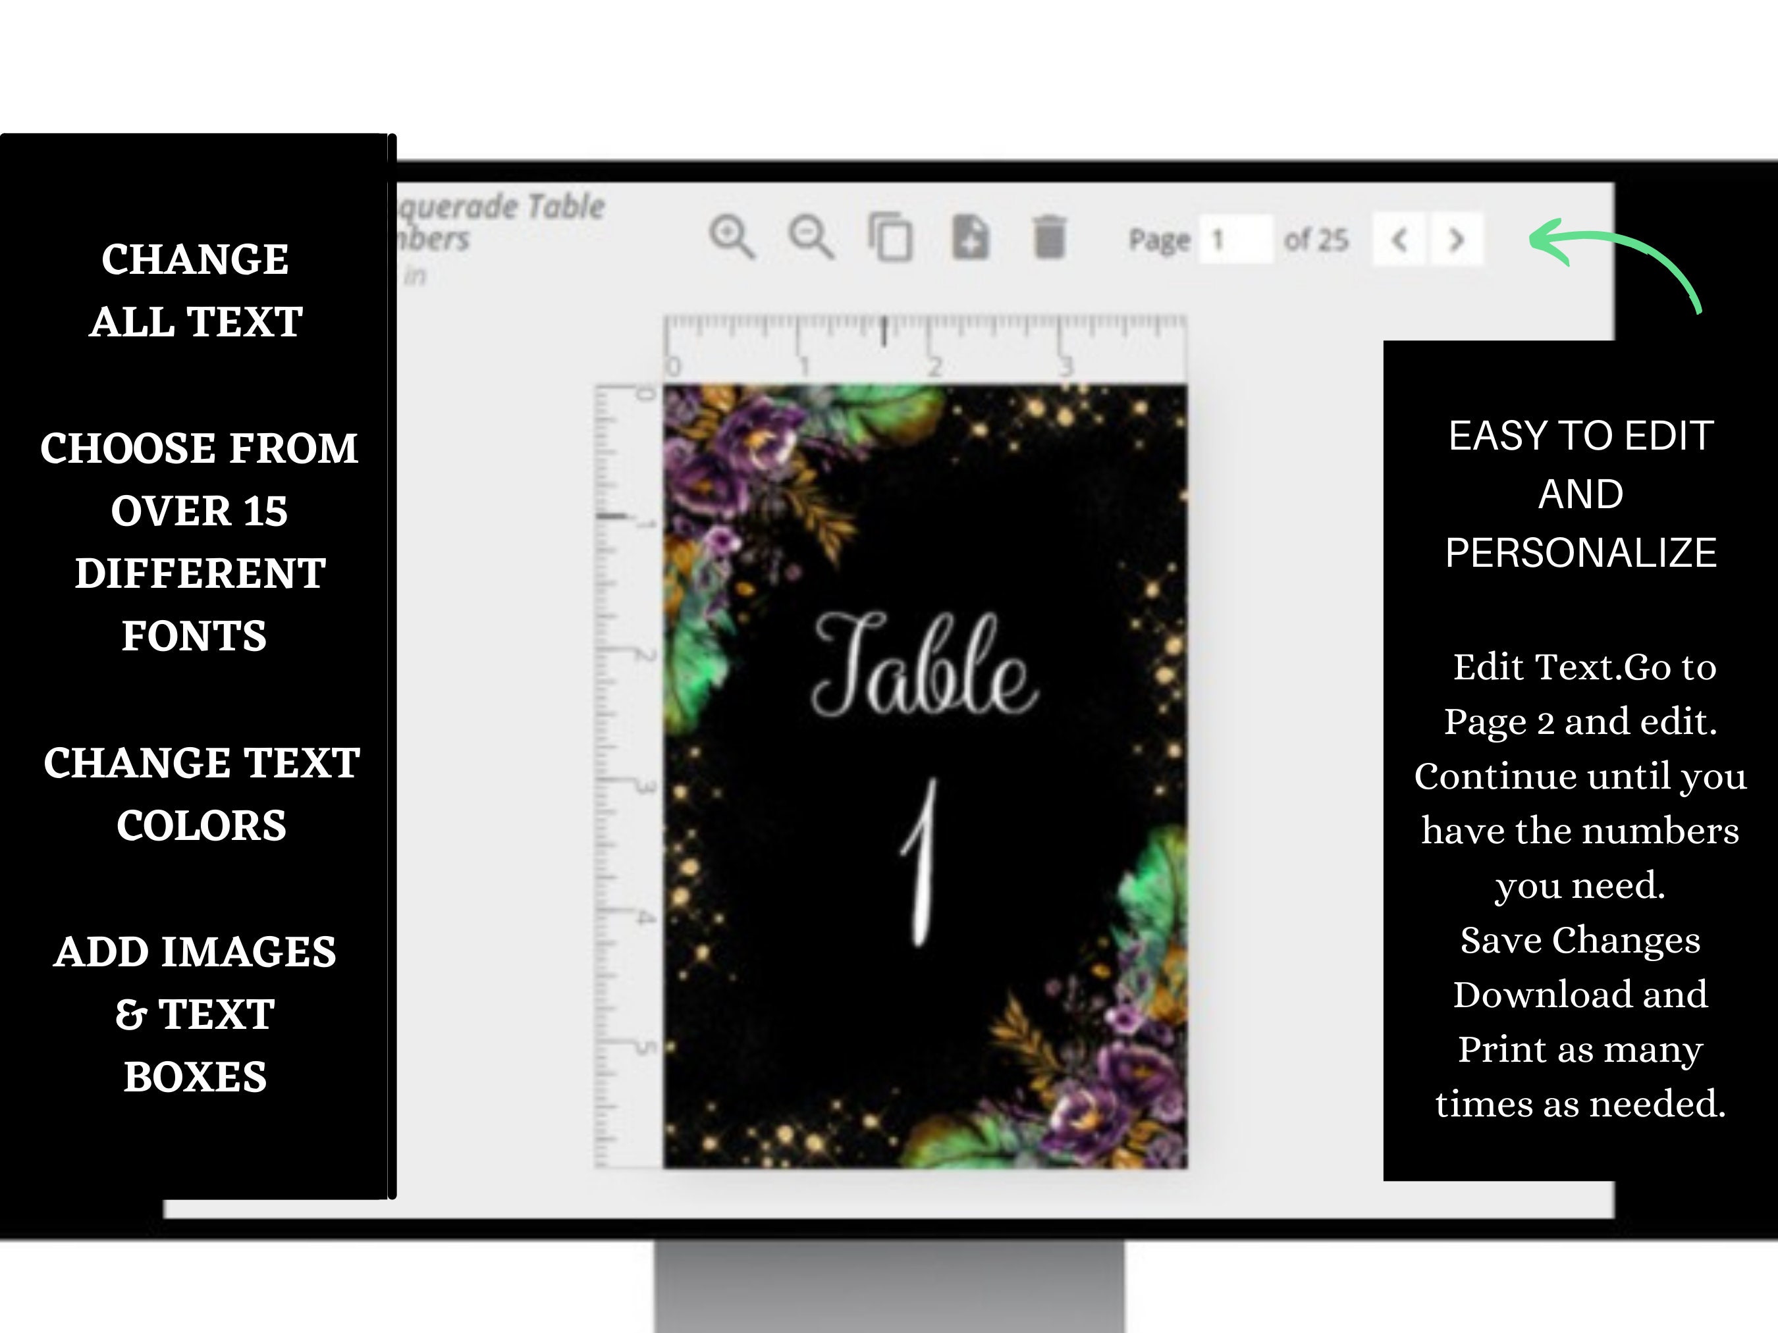
Task: Select the Zoom Out magnifier icon
Action: pyautogui.click(x=813, y=237)
